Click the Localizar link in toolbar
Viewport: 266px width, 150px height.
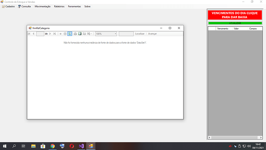coord(140,34)
